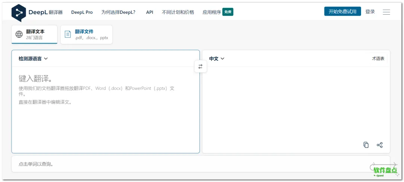
Task: Click the 免费 badge next to 应用程序
Action: [228, 12]
